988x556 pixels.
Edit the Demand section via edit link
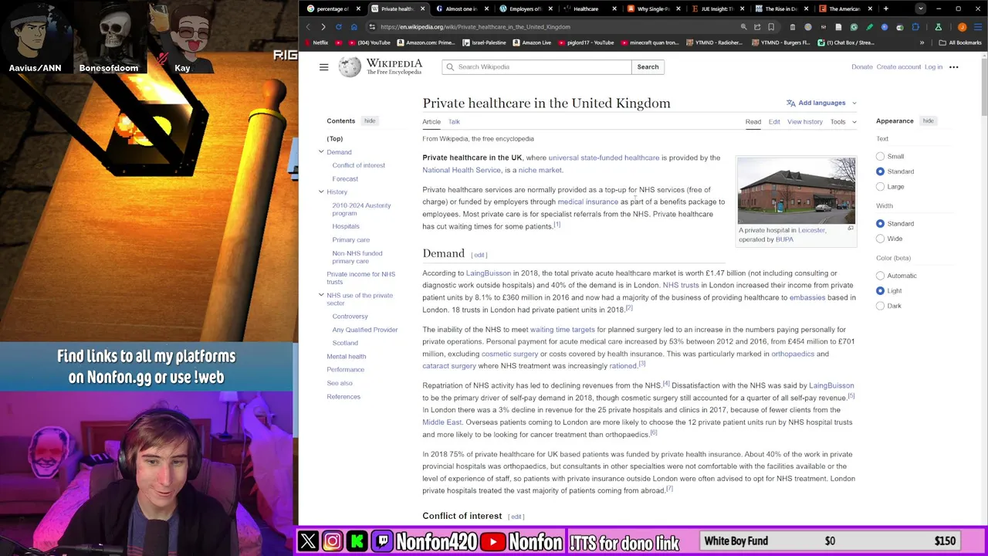pos(479,255)
